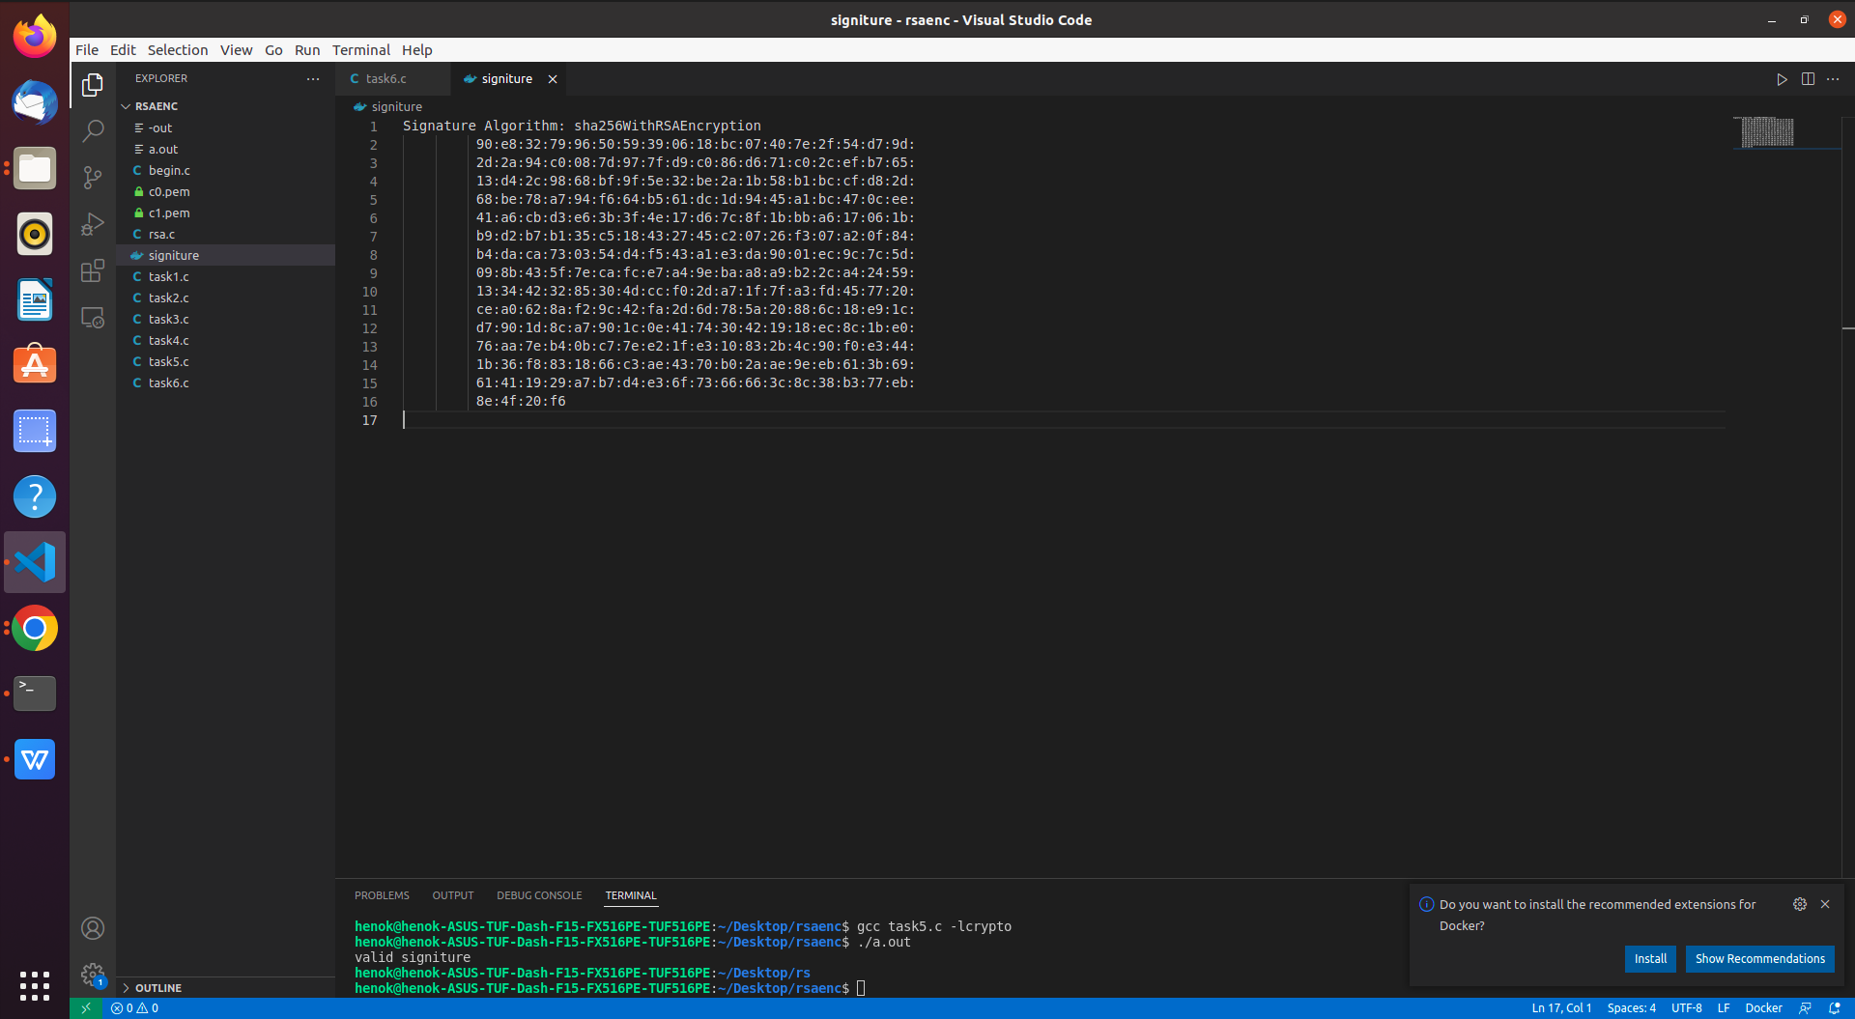
Task: Toggle the Split Editor view
Action: [x=1808, y=80]
